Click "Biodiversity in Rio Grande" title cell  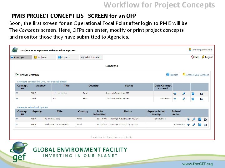(57, 124)
